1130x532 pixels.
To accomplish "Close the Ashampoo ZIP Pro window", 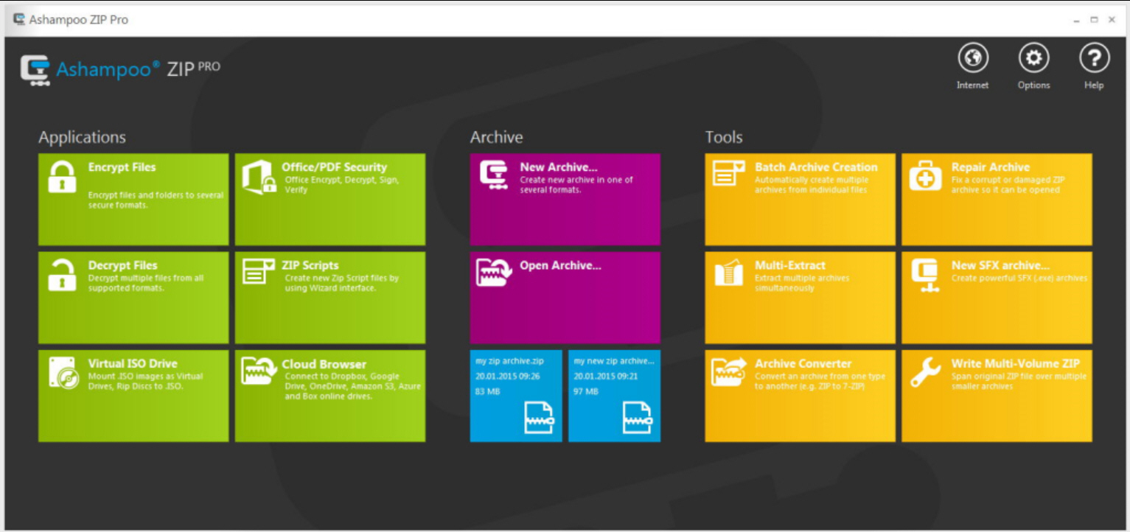I will click(x=1112, y=20).
